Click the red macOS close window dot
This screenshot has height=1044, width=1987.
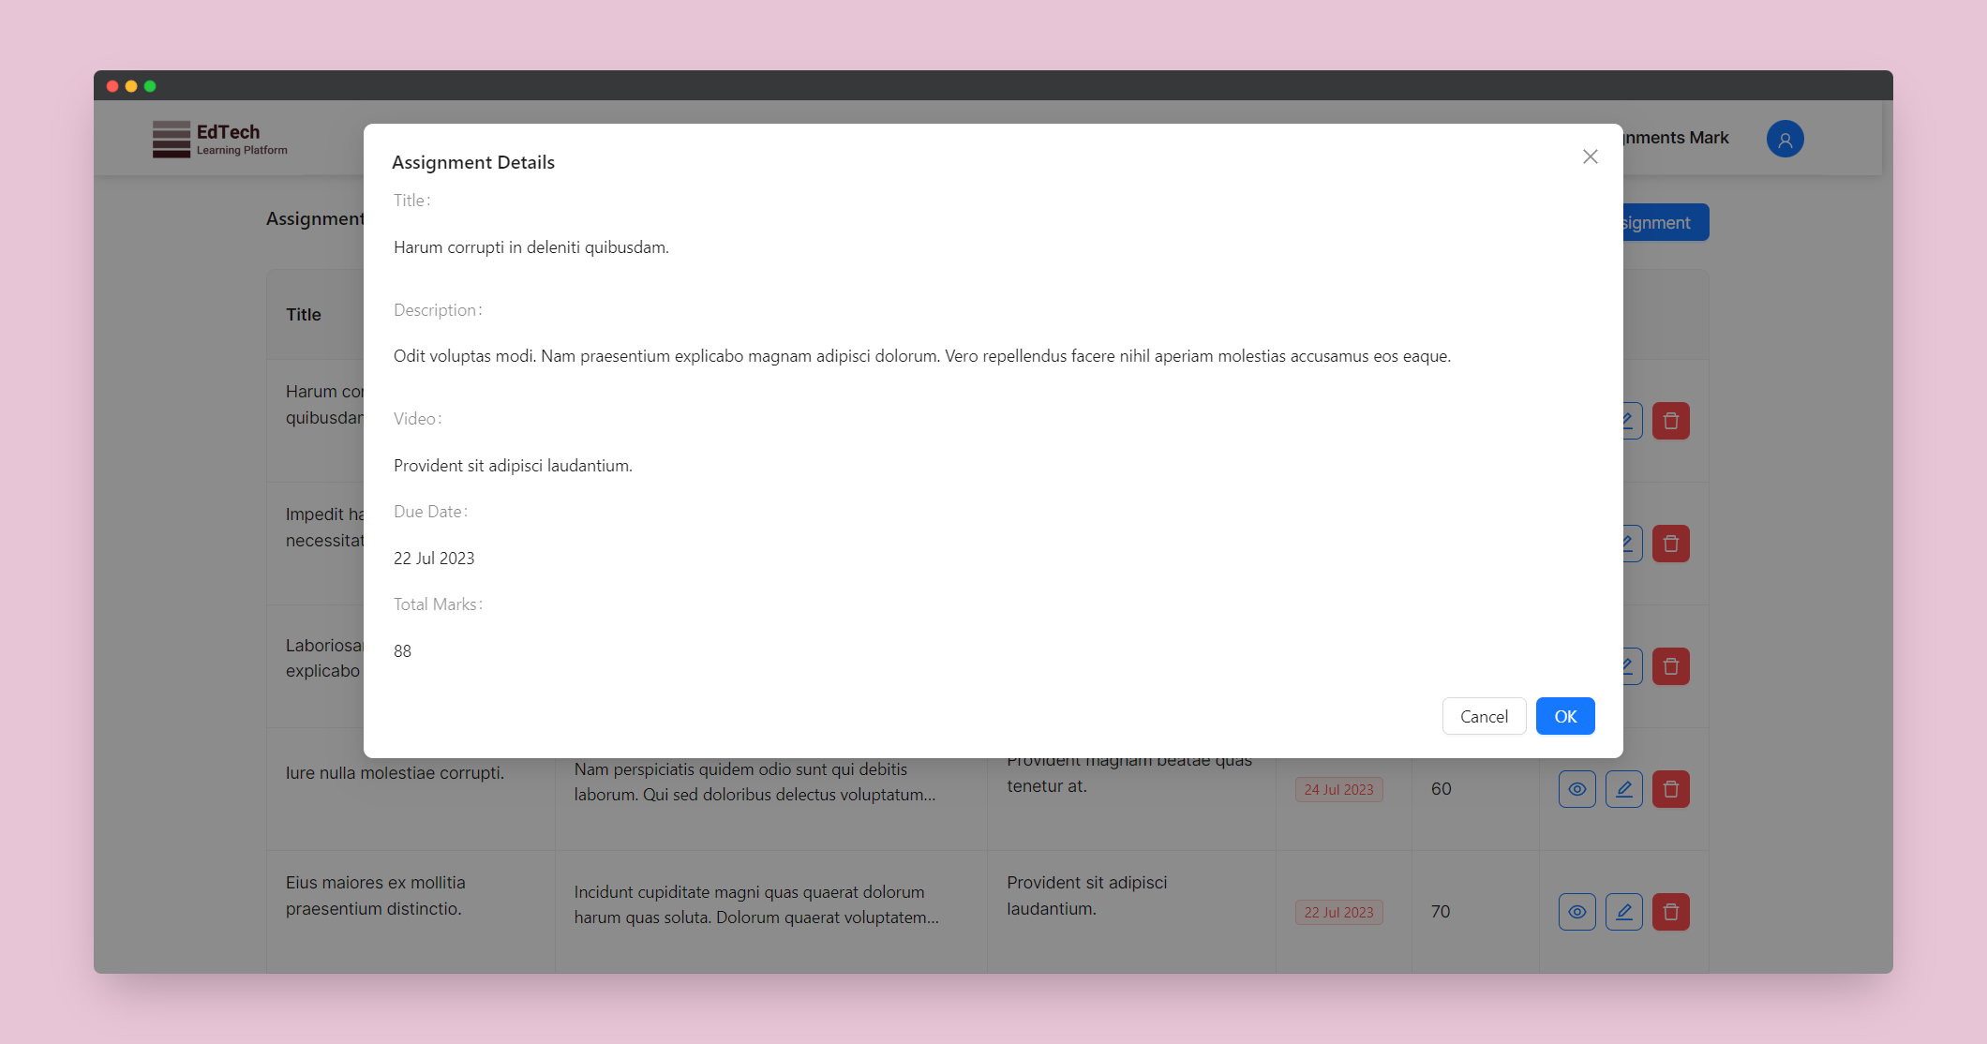pos(112,86)
